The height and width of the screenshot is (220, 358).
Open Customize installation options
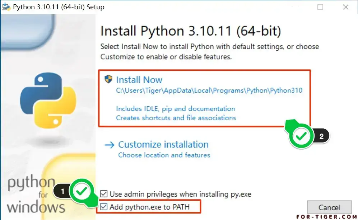pos(163,145)
